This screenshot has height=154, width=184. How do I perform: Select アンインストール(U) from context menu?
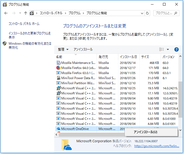[151, 132]
